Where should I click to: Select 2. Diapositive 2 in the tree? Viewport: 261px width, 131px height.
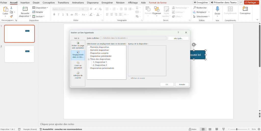[x=100, y=65]
